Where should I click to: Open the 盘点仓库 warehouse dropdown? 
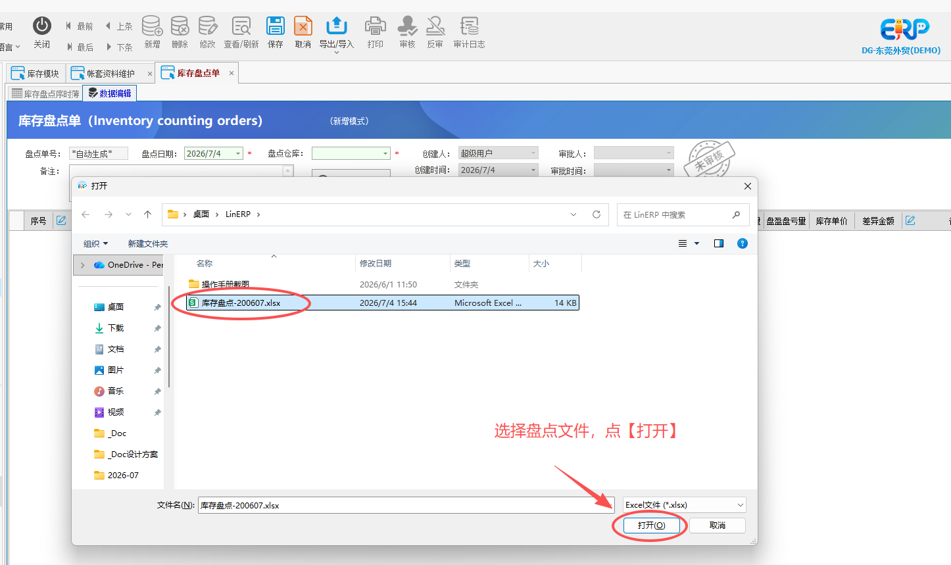pos(385,153)
